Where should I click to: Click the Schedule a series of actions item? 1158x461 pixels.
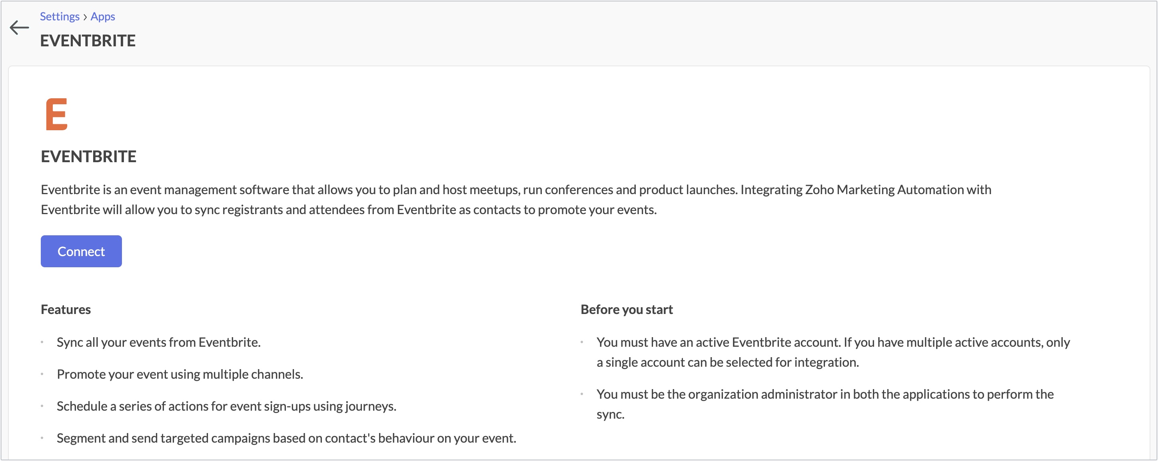point(227,406)
